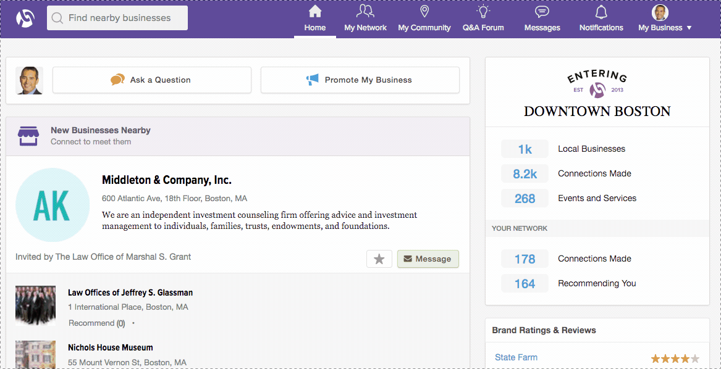
Task: Click the Law Offices of Jeffrey S. Glassman photo
Action: 35,305
